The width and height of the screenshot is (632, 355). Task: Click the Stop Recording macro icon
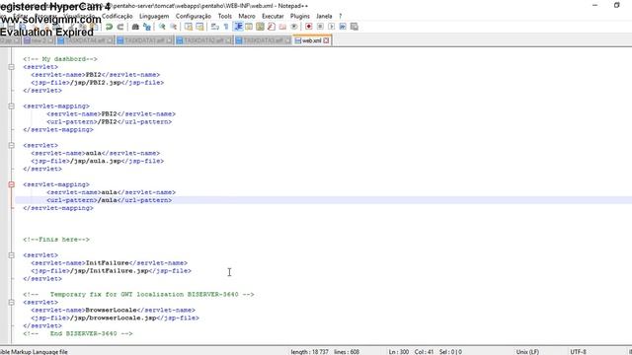click(x=320, y=27)
